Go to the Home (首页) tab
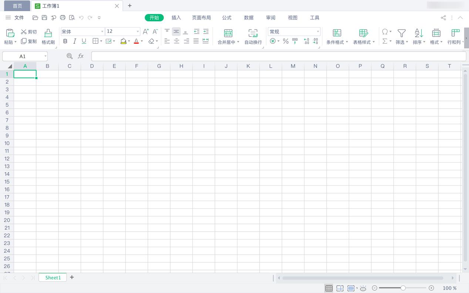The height and width of the screenshot is (293, 469). point(17,6)
